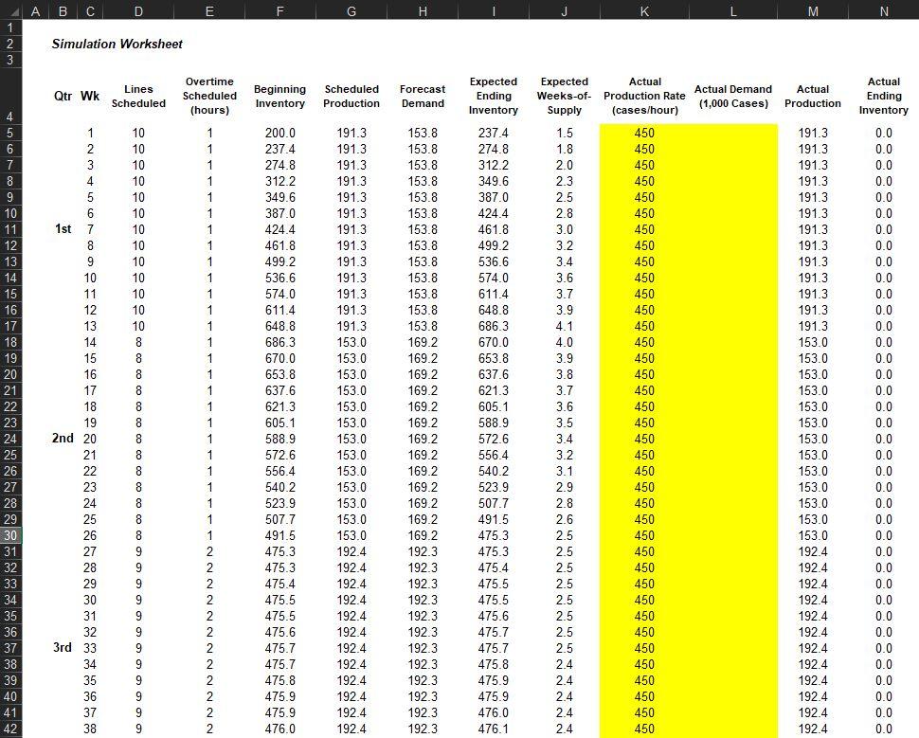Click the 'Actual Demand (1,000 Cases)' heading
Screen dimensions: 919x738
[x=733, y=96]
